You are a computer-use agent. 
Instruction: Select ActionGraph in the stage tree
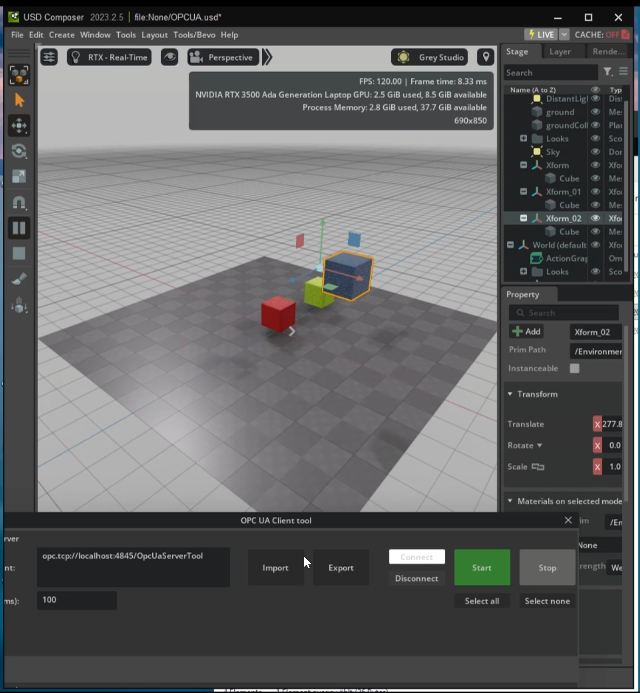click(x=566, y=258)
